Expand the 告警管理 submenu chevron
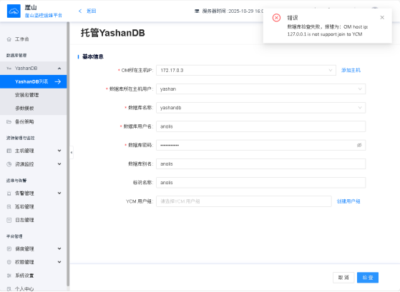The height and width of the screenshot is (292, 400). pos(59,193)
